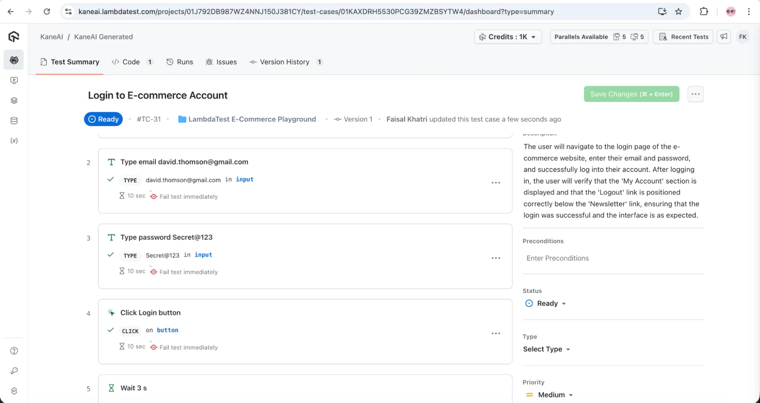Change the Medium priority dropdown

(551, 395)
